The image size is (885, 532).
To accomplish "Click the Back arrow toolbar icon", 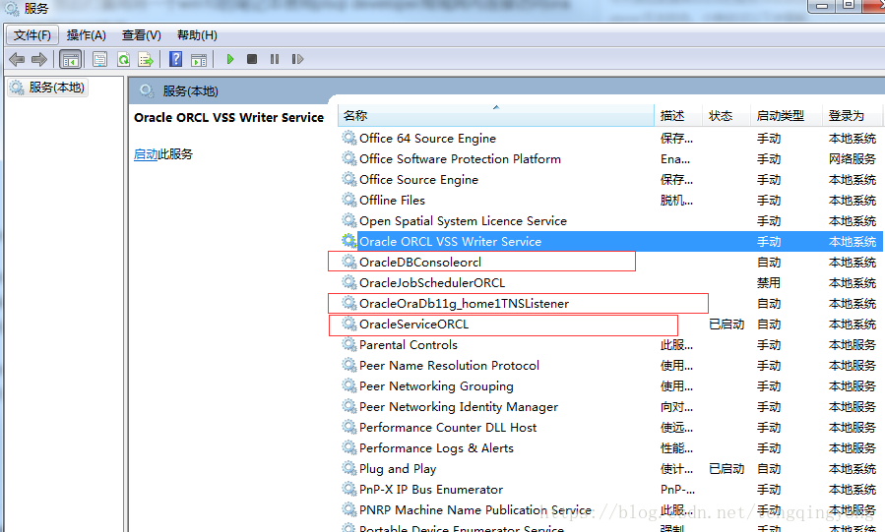I will point(17,59).
